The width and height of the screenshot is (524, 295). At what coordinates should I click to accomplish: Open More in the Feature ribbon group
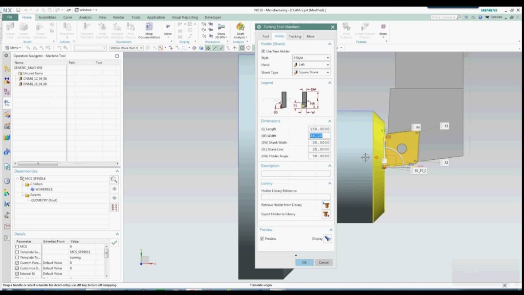point(383,30)
